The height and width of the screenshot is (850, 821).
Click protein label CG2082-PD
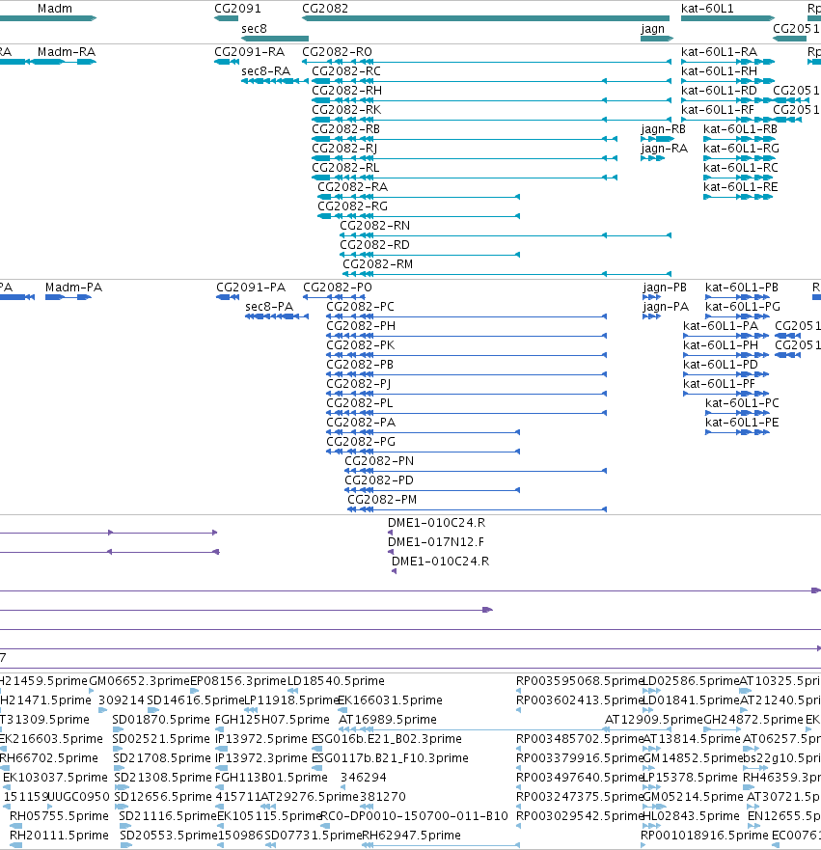point(379,480)
